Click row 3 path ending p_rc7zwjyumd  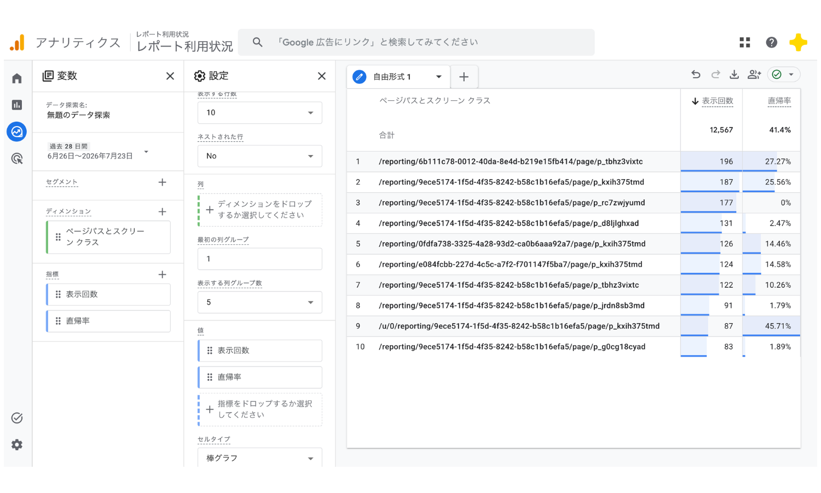[x=512, y=203]
